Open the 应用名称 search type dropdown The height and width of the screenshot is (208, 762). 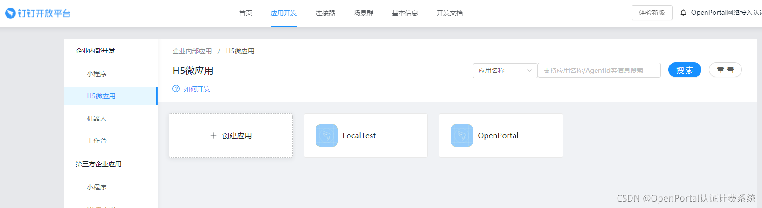[505, 70]
